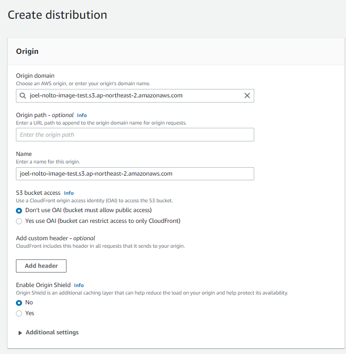This screenshot has height=354, width=346.
Task: Click the Origin path - optional label
Action: 45,115
